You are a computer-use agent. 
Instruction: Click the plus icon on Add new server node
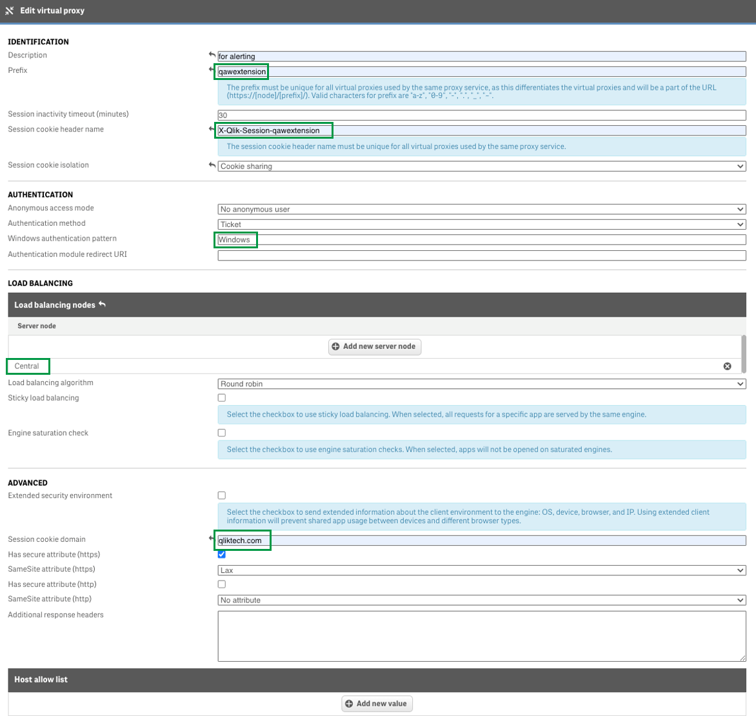(335, 346)
